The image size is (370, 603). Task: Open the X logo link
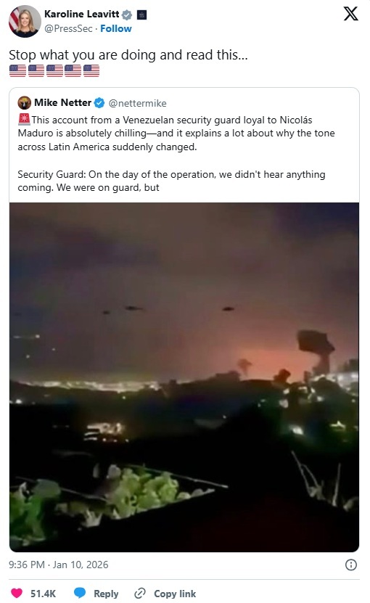click(x=350, y=14)
